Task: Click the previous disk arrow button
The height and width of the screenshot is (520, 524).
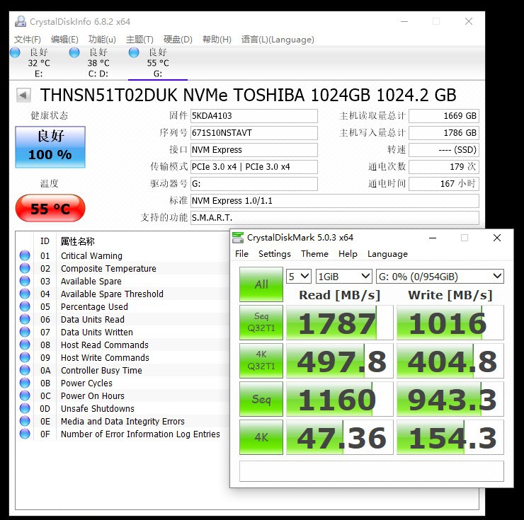Action: (x=23, y=96)
